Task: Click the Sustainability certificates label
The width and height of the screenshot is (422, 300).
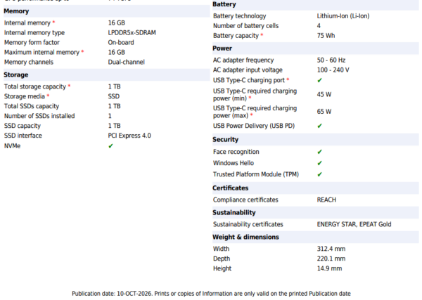Action: click(248, 224)
